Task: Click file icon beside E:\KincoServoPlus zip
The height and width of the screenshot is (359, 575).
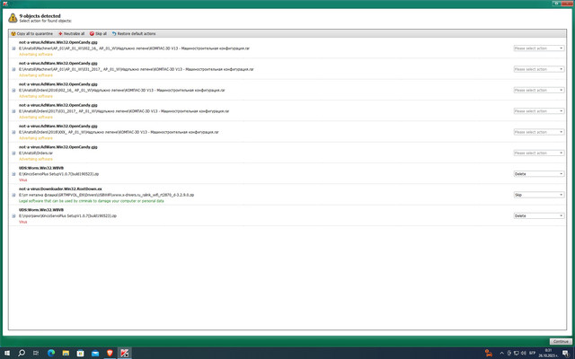Action: point(13,174)
